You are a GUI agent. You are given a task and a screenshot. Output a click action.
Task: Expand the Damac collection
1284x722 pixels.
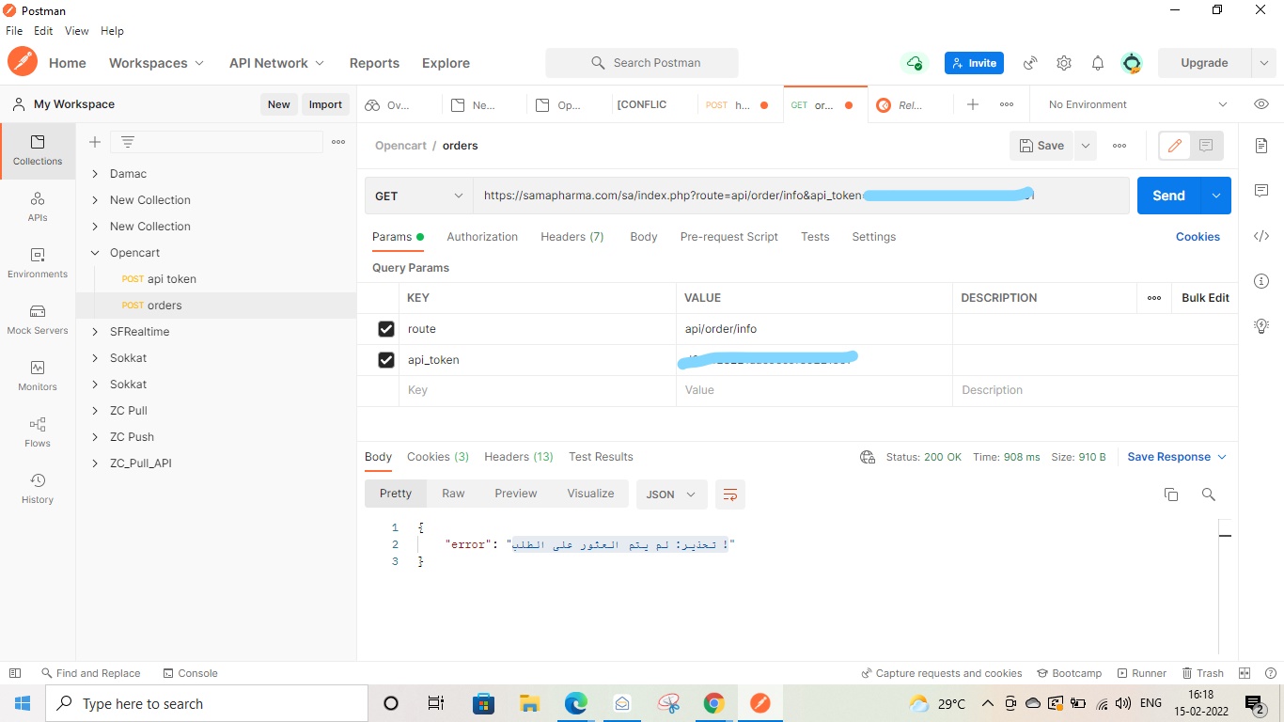pyautogui.click(x=95, y=174)
